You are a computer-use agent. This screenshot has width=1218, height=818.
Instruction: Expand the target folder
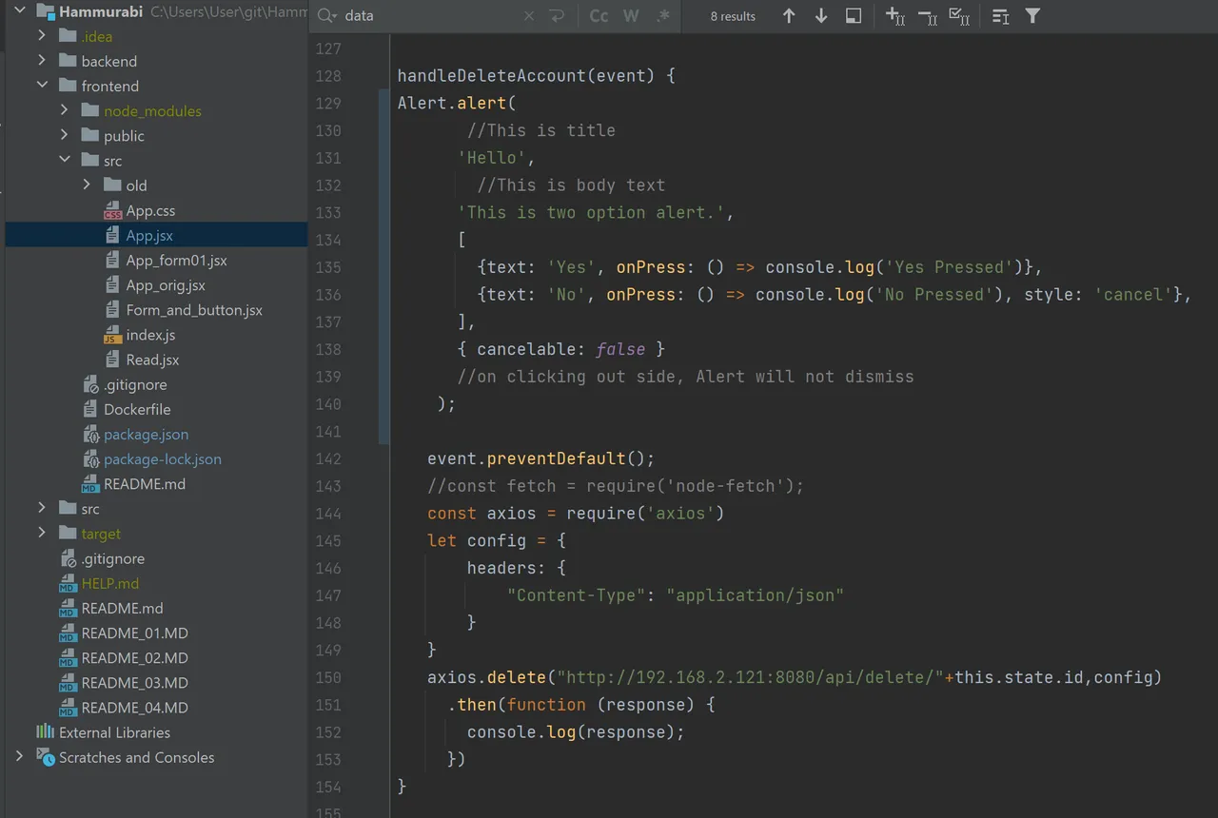(41, 534)
